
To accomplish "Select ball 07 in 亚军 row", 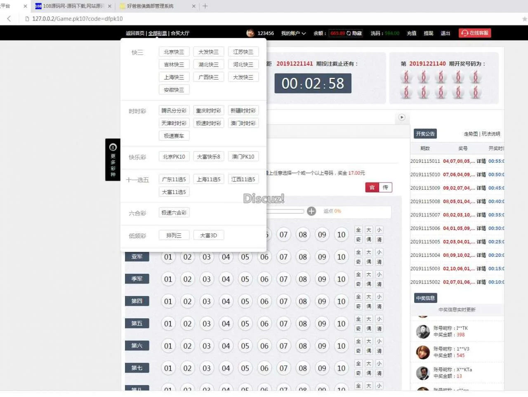I will [283, 257].
